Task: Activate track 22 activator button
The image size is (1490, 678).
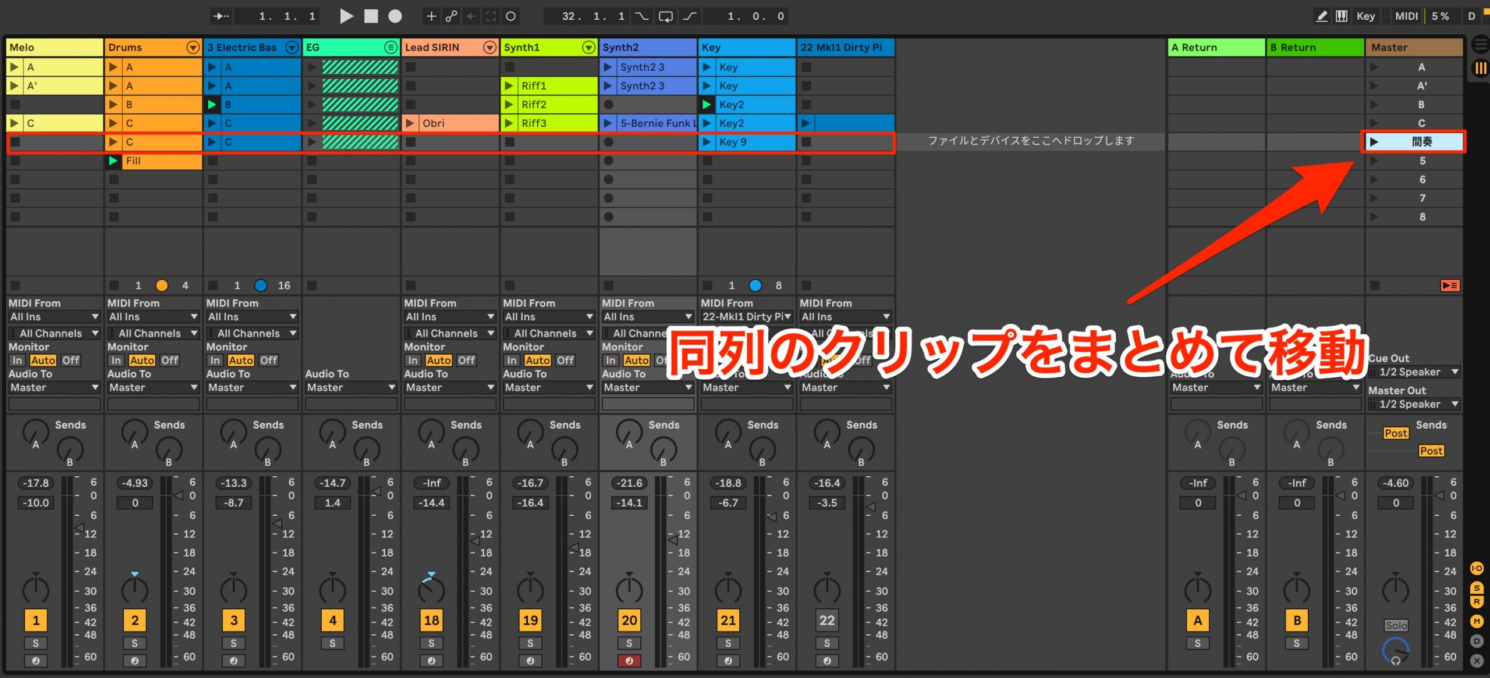Action: click(827, 620)
